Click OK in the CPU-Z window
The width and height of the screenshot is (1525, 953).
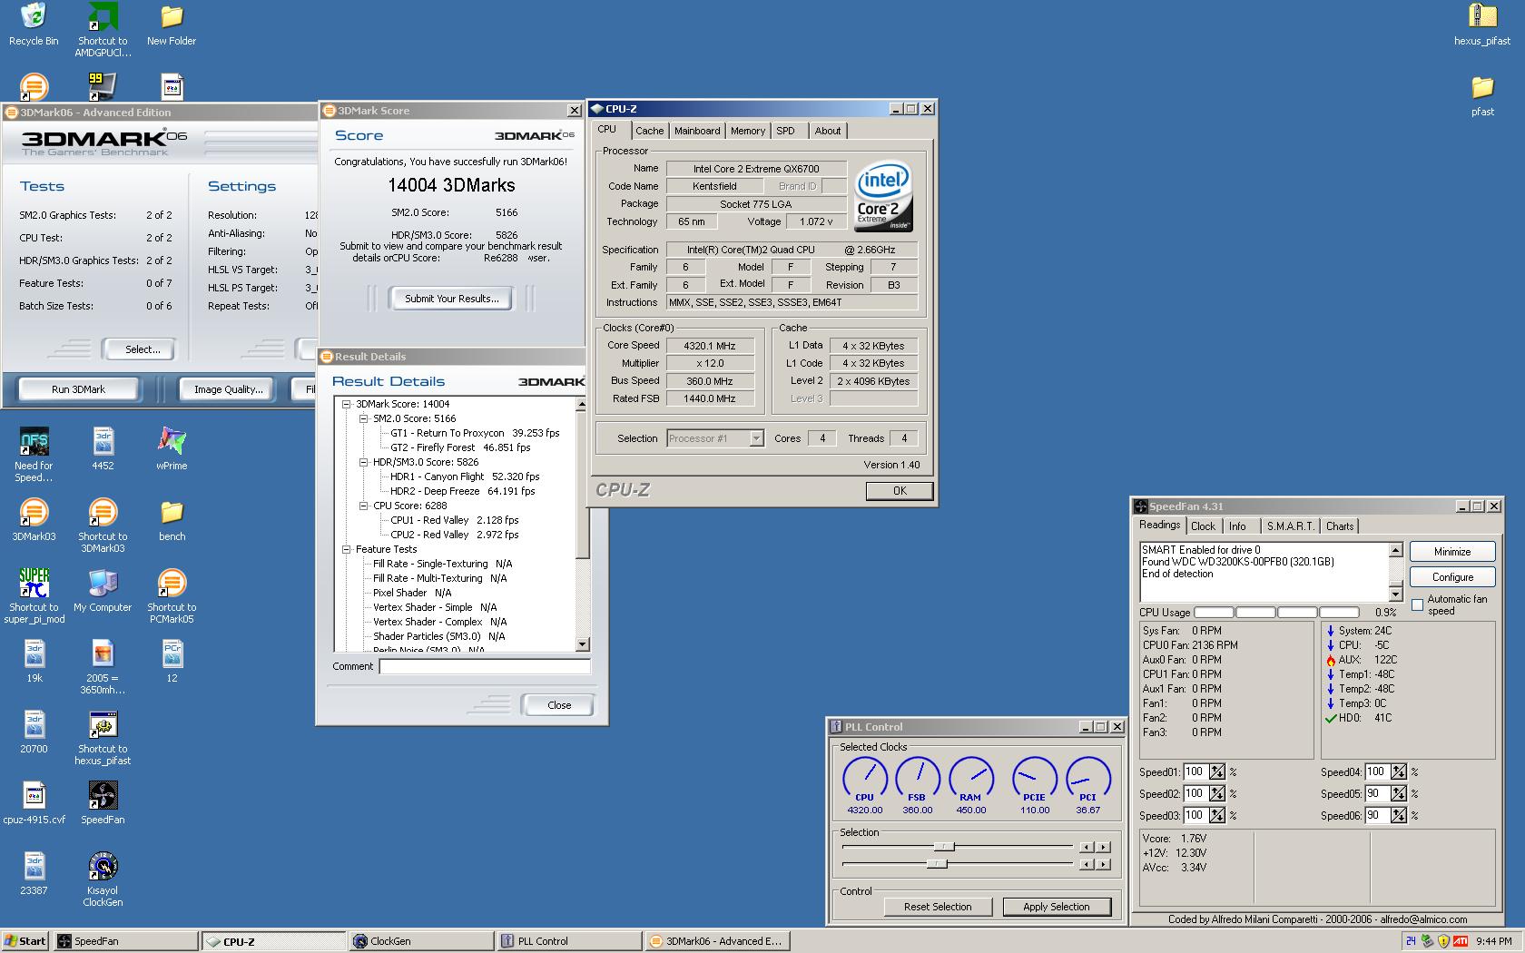[900, 491]
